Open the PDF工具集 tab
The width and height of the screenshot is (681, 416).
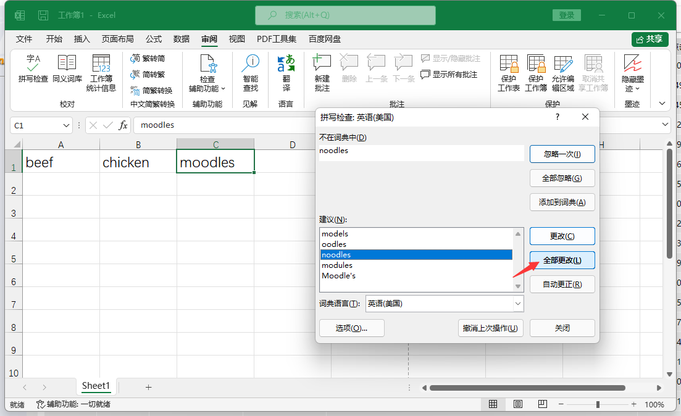[276, 39]
